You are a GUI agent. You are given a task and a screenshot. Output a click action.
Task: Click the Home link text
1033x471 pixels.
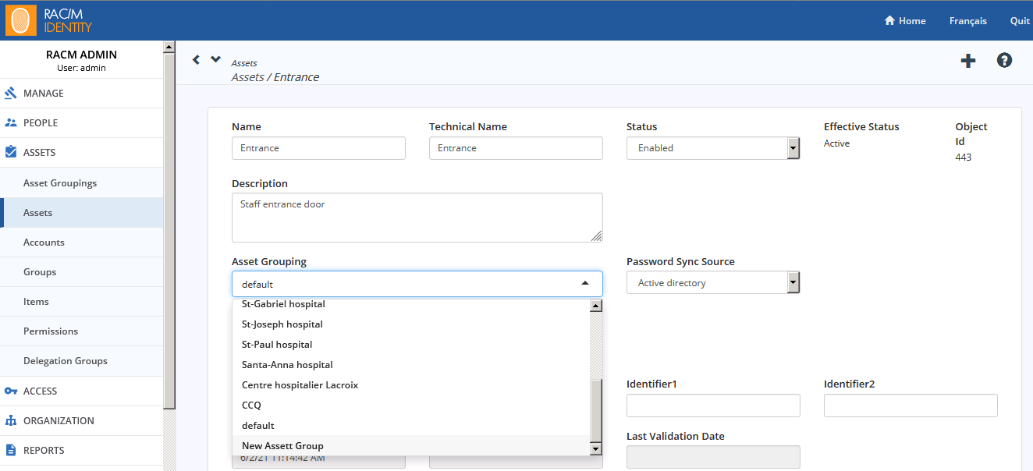coord(912,21)
